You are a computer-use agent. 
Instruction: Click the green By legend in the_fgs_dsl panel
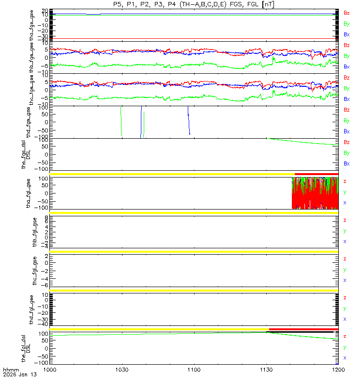(347, 153)
